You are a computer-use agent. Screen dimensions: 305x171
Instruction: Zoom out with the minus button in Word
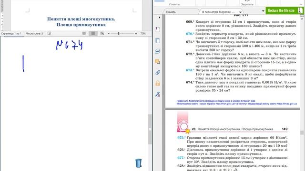[x=109, y=34]
